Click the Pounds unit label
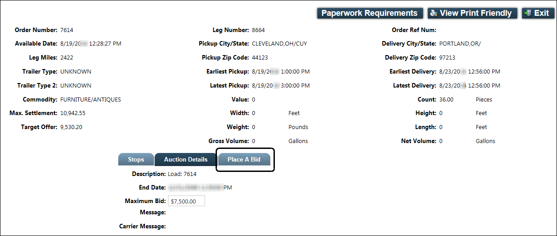The height and width of the screenshot is (236, 557). tap(298, 127)
